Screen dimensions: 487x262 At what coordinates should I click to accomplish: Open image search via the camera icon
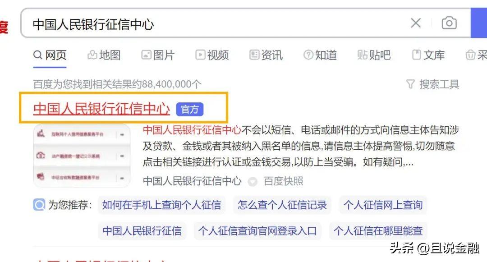449,23
